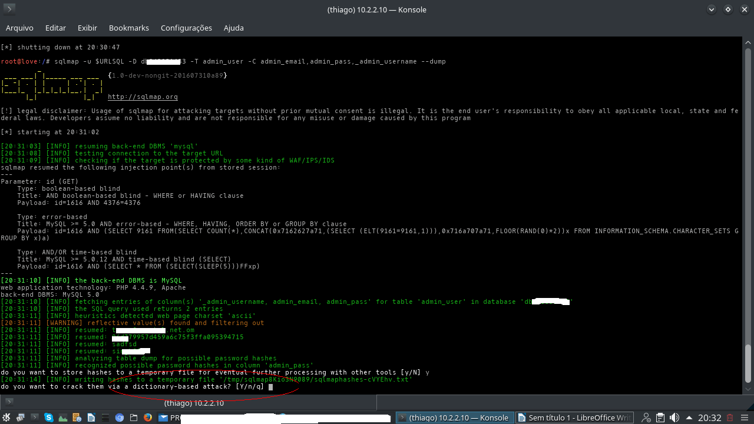The width and height of the screenshot is (754, 424).
Task: Open the Ajuda menu
Action: tap(234, 28)
